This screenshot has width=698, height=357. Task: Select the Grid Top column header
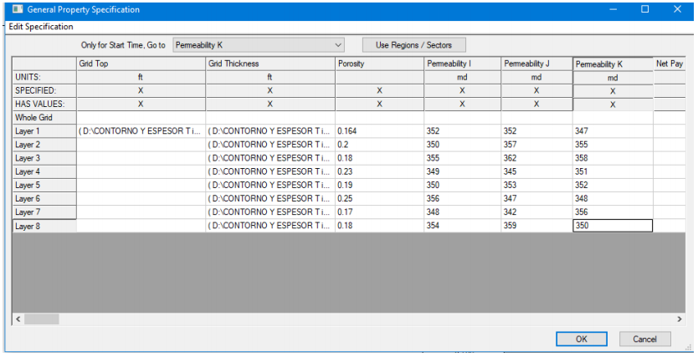tap(141, 64)
